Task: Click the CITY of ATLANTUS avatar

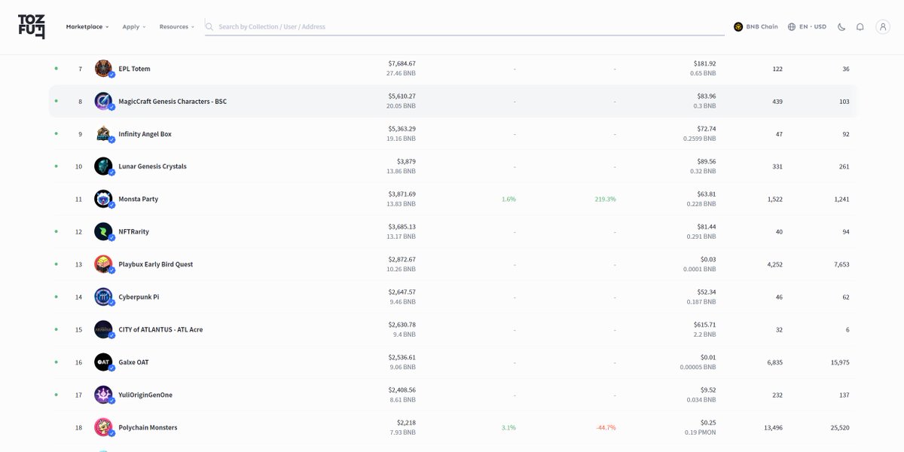Action: point(104,330)
